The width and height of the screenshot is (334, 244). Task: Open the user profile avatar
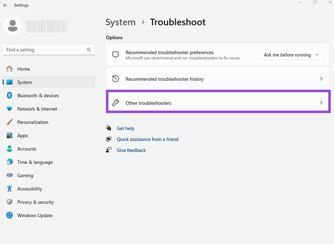point(13,25)
